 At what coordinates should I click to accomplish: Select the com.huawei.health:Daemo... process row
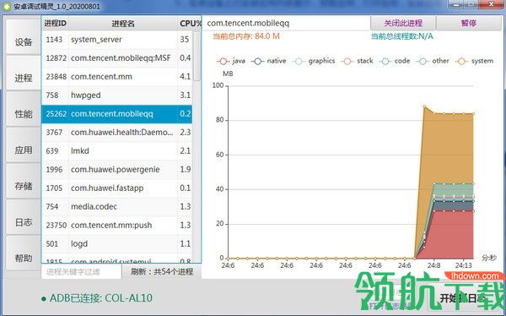117,133
